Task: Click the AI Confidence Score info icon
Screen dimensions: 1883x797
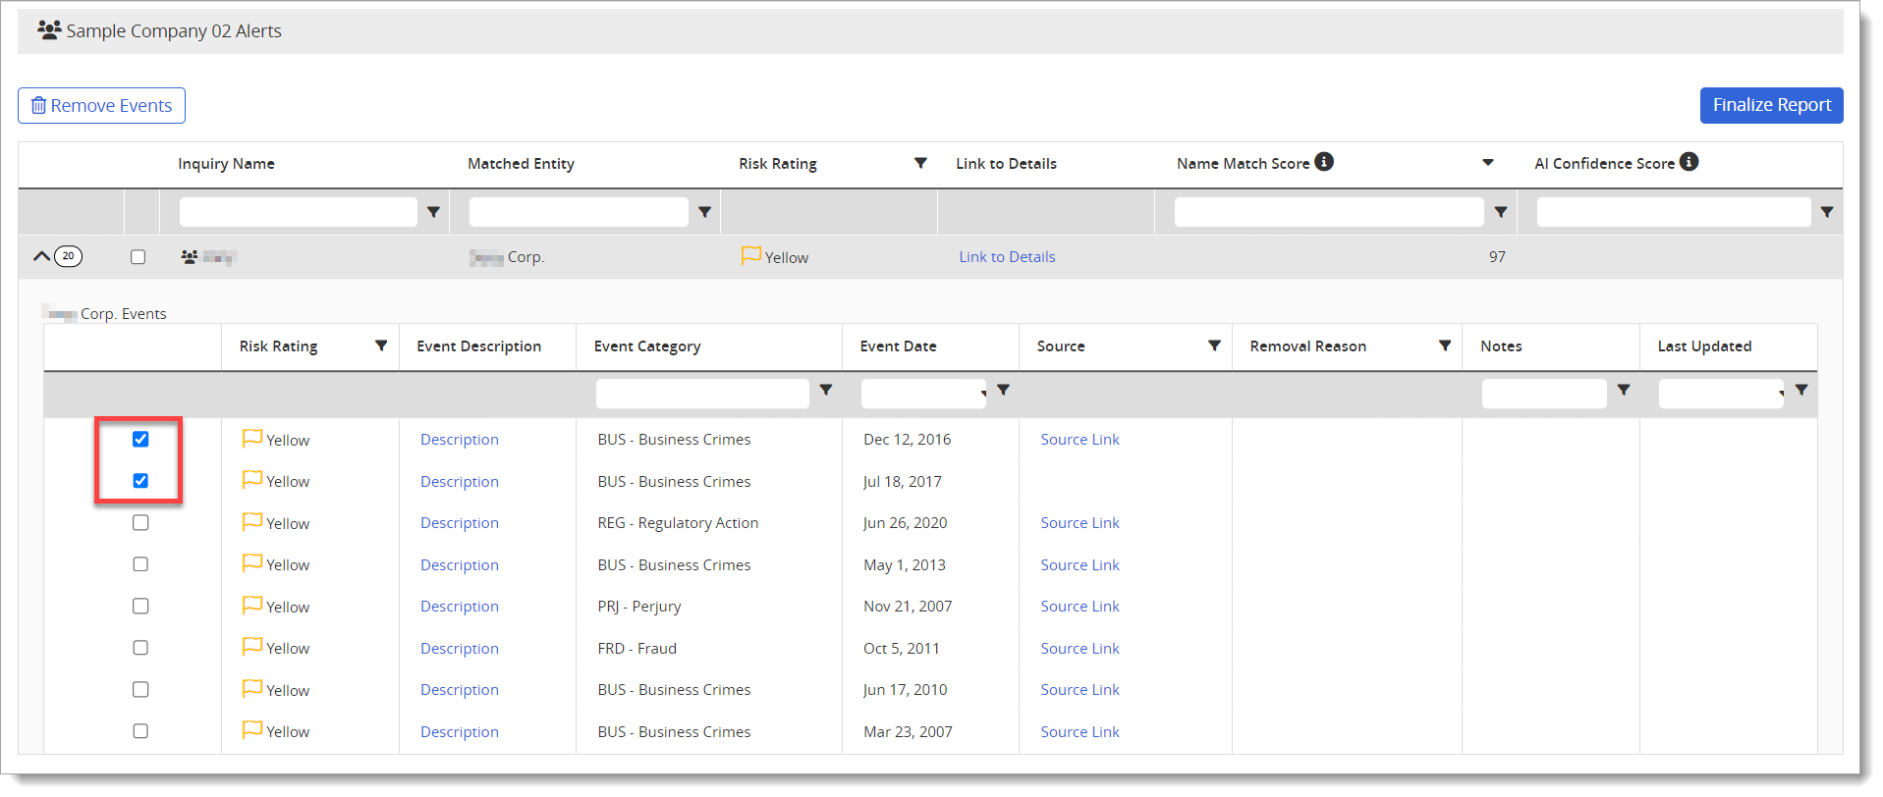Action: pos(1689,162)
